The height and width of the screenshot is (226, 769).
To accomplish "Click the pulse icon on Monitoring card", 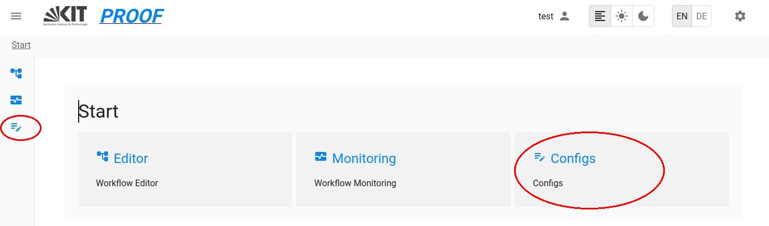I will 321,157.
